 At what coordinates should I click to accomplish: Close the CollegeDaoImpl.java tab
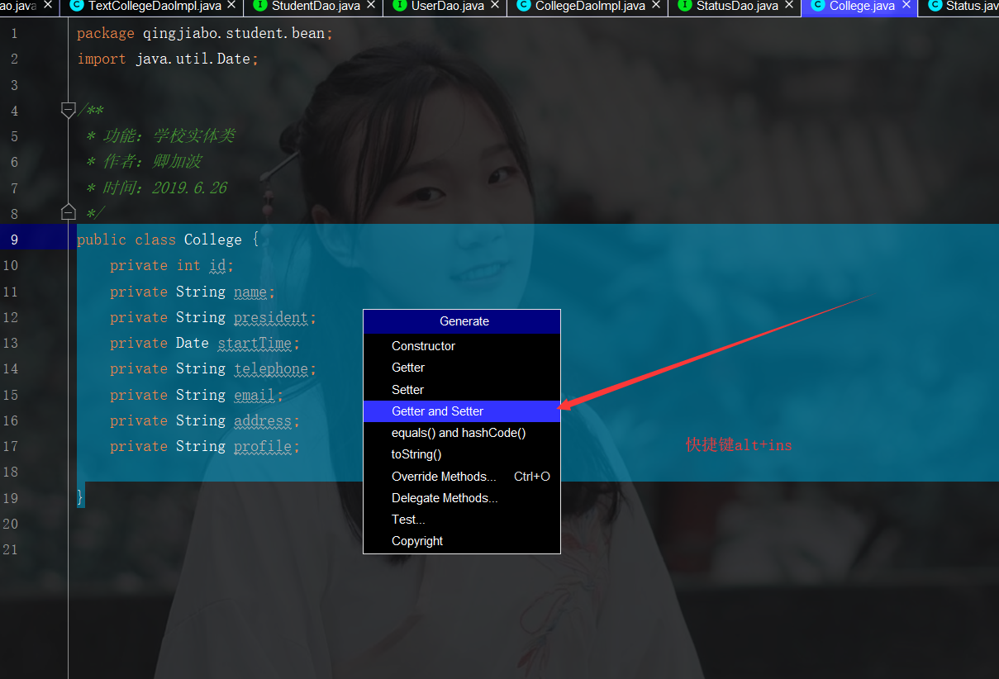point(656,5)
